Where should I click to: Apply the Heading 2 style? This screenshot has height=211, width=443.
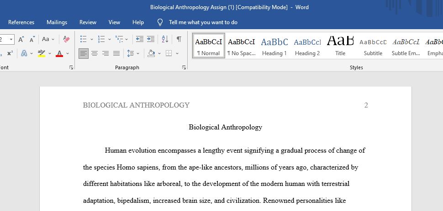pos(307,46)
